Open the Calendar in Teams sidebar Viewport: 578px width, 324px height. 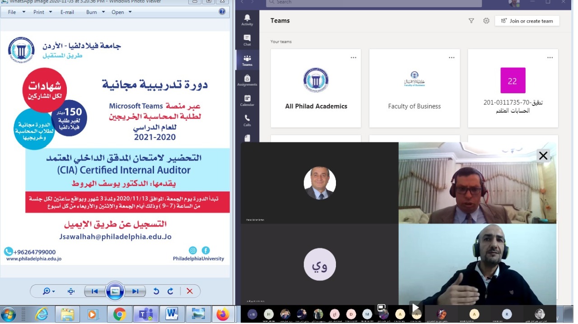pyautogui.click(x=247, y=100)
